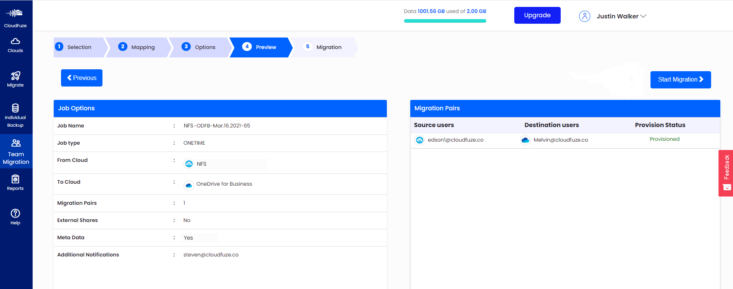Expand Justin Walker account dropdown
The image size is (733, 289).
[x=643, y=16]
